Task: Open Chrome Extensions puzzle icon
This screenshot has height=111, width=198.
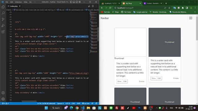Action: click(x=183, y=8)
